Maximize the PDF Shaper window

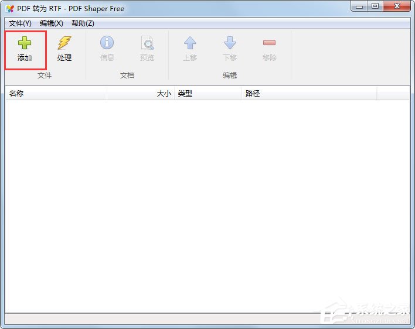[375, 6]
